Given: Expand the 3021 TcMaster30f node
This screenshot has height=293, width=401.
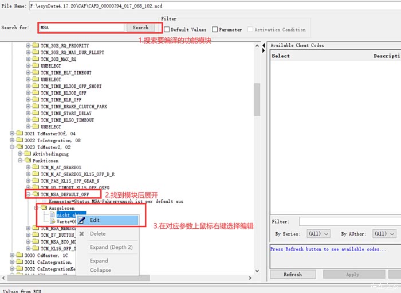Looking at the screenshot, I should coord(12,134).
